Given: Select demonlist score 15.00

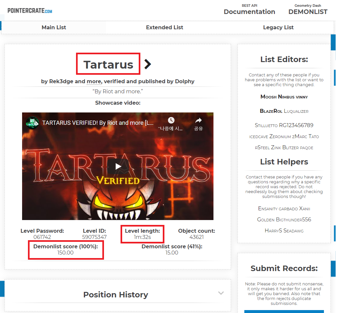Looking at the screenshot, I should (172, 253).
